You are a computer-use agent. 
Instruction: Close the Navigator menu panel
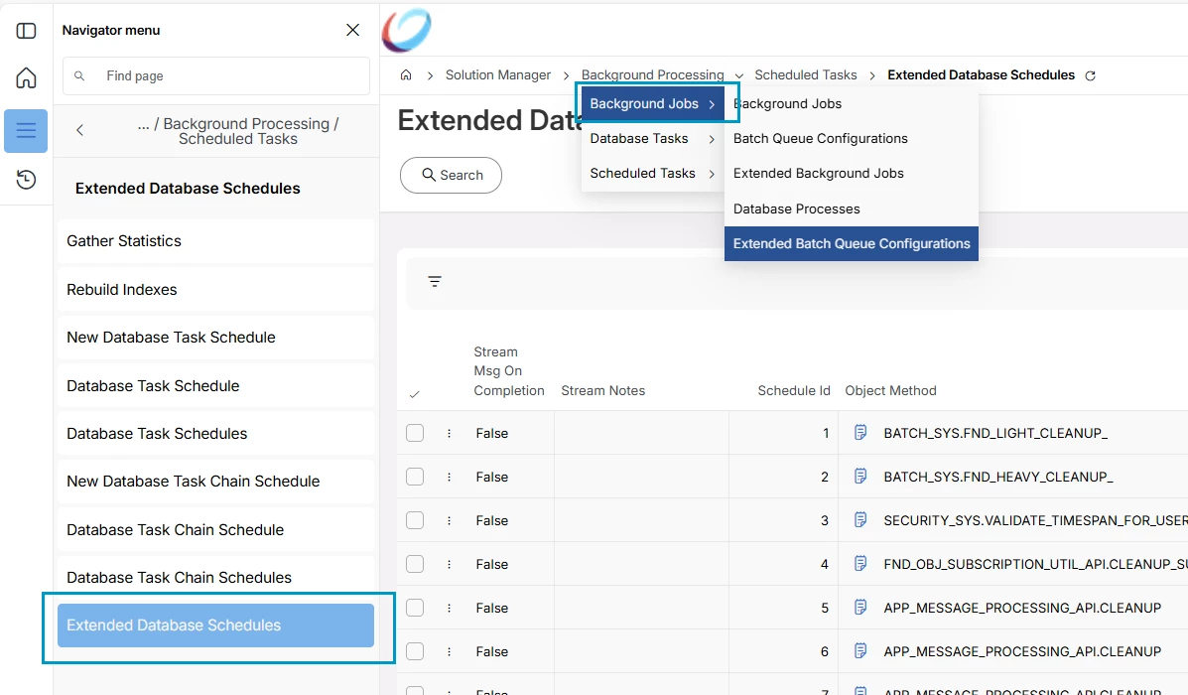[352, 31]
